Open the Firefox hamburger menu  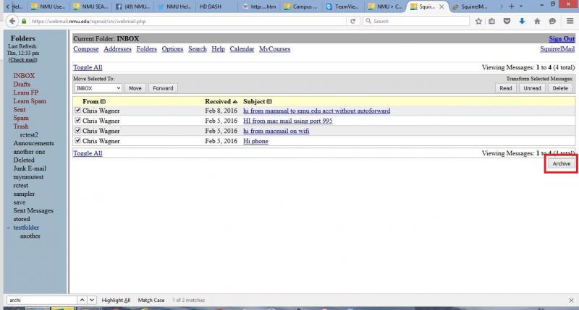(x=570, y=22)
